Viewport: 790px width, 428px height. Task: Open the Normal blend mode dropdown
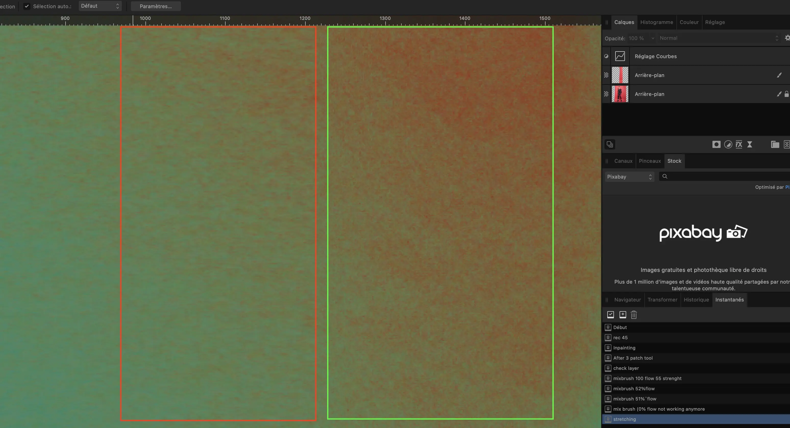click(x=719, y=38)
